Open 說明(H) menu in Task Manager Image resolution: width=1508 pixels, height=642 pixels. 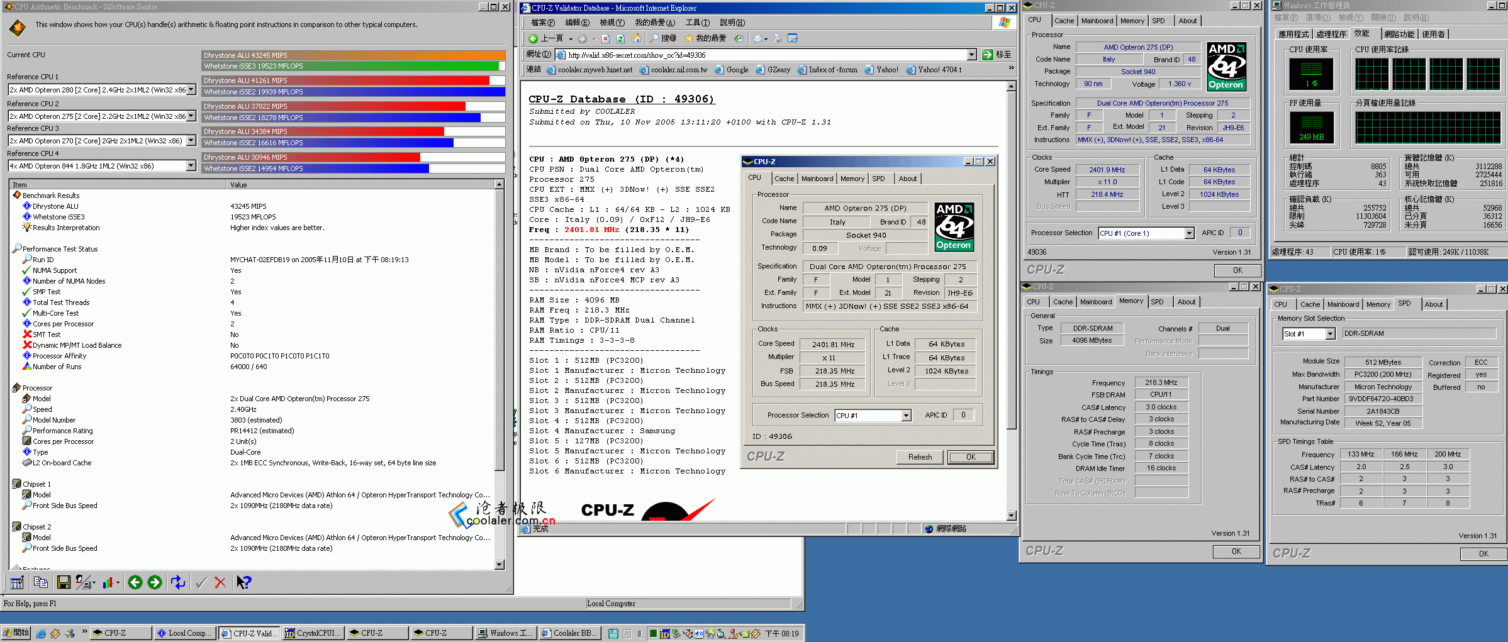(x=1416, y=18)
